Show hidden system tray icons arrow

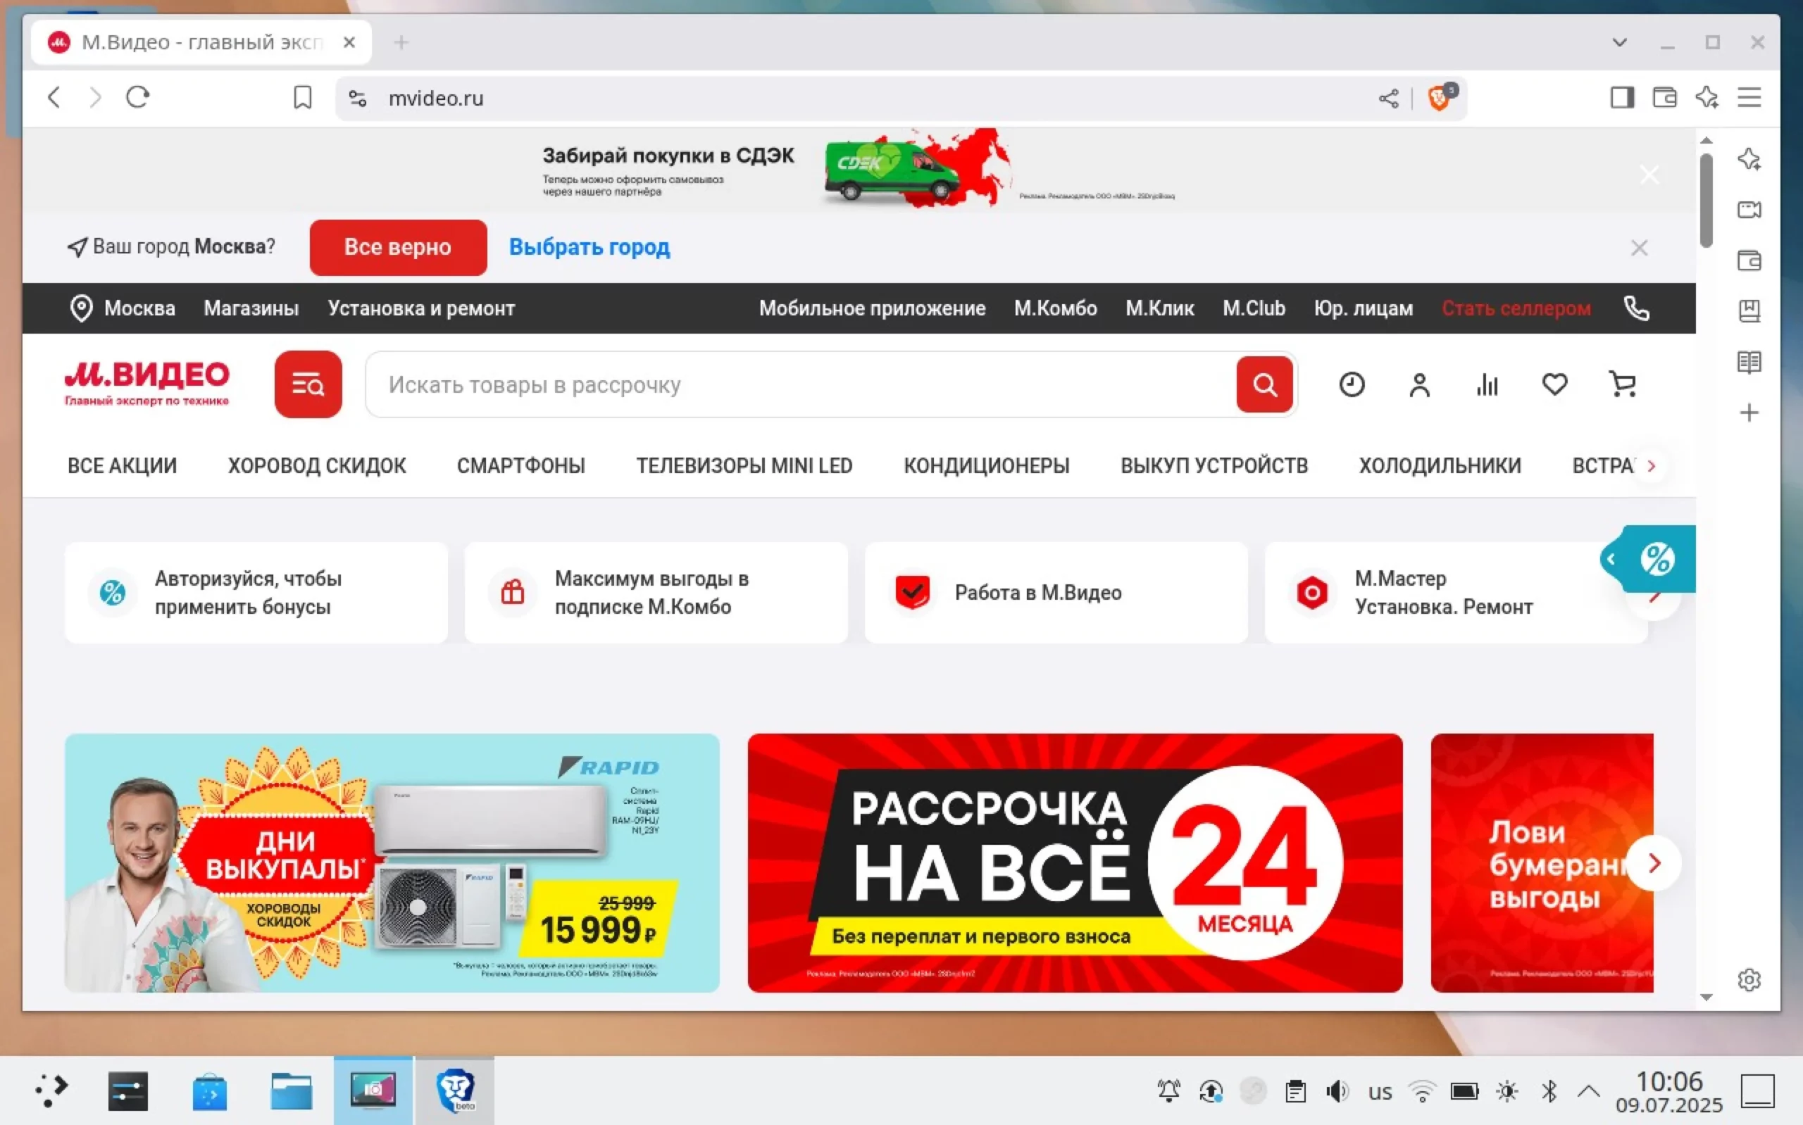point(1588,1091)
